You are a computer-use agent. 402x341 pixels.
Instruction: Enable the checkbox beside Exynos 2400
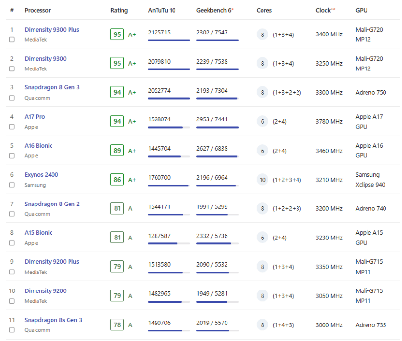(12, 185)
